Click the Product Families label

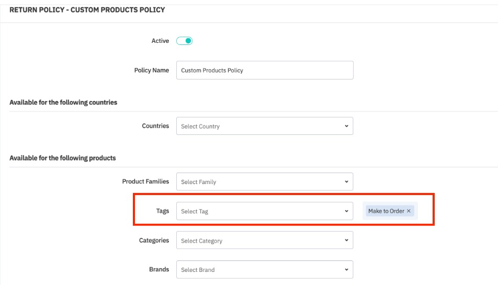pos(145,181)
